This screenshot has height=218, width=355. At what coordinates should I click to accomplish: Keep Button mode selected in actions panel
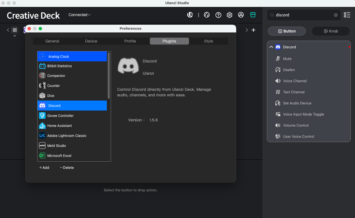pyautogui.click(x=287, y=31)
